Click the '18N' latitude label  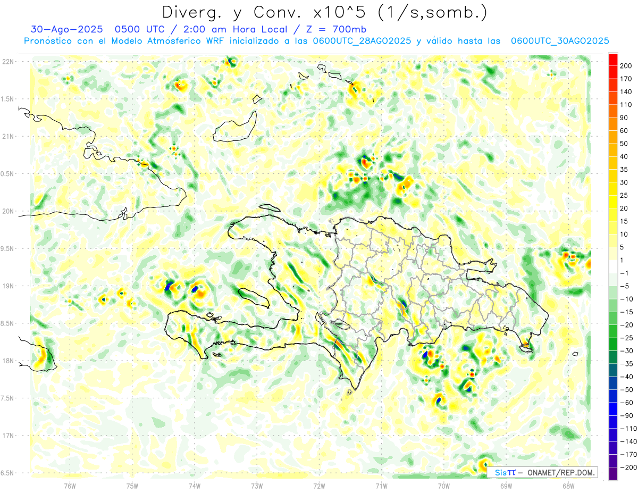tap(8, 361)
